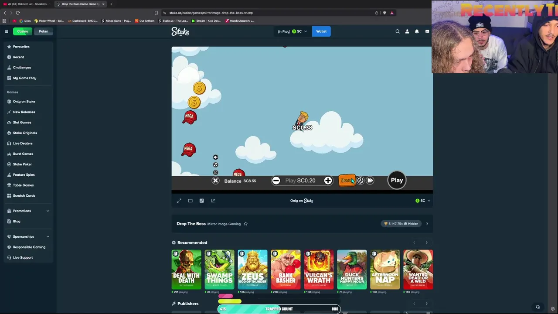Switch to the Poker tab
Image resolution: width=558 pixels, height=314 pixels.
point(43,31)
